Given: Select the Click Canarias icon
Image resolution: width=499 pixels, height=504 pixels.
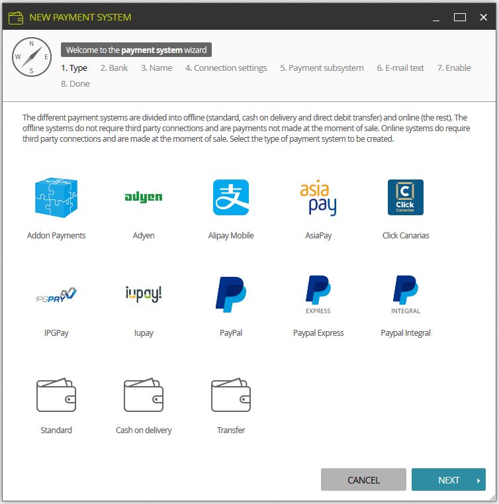Looking at the screenshot, I should coord(406,197).
